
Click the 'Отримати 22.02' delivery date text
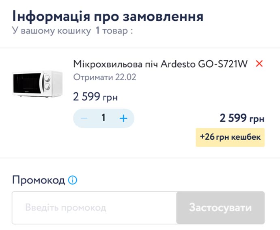104,77
